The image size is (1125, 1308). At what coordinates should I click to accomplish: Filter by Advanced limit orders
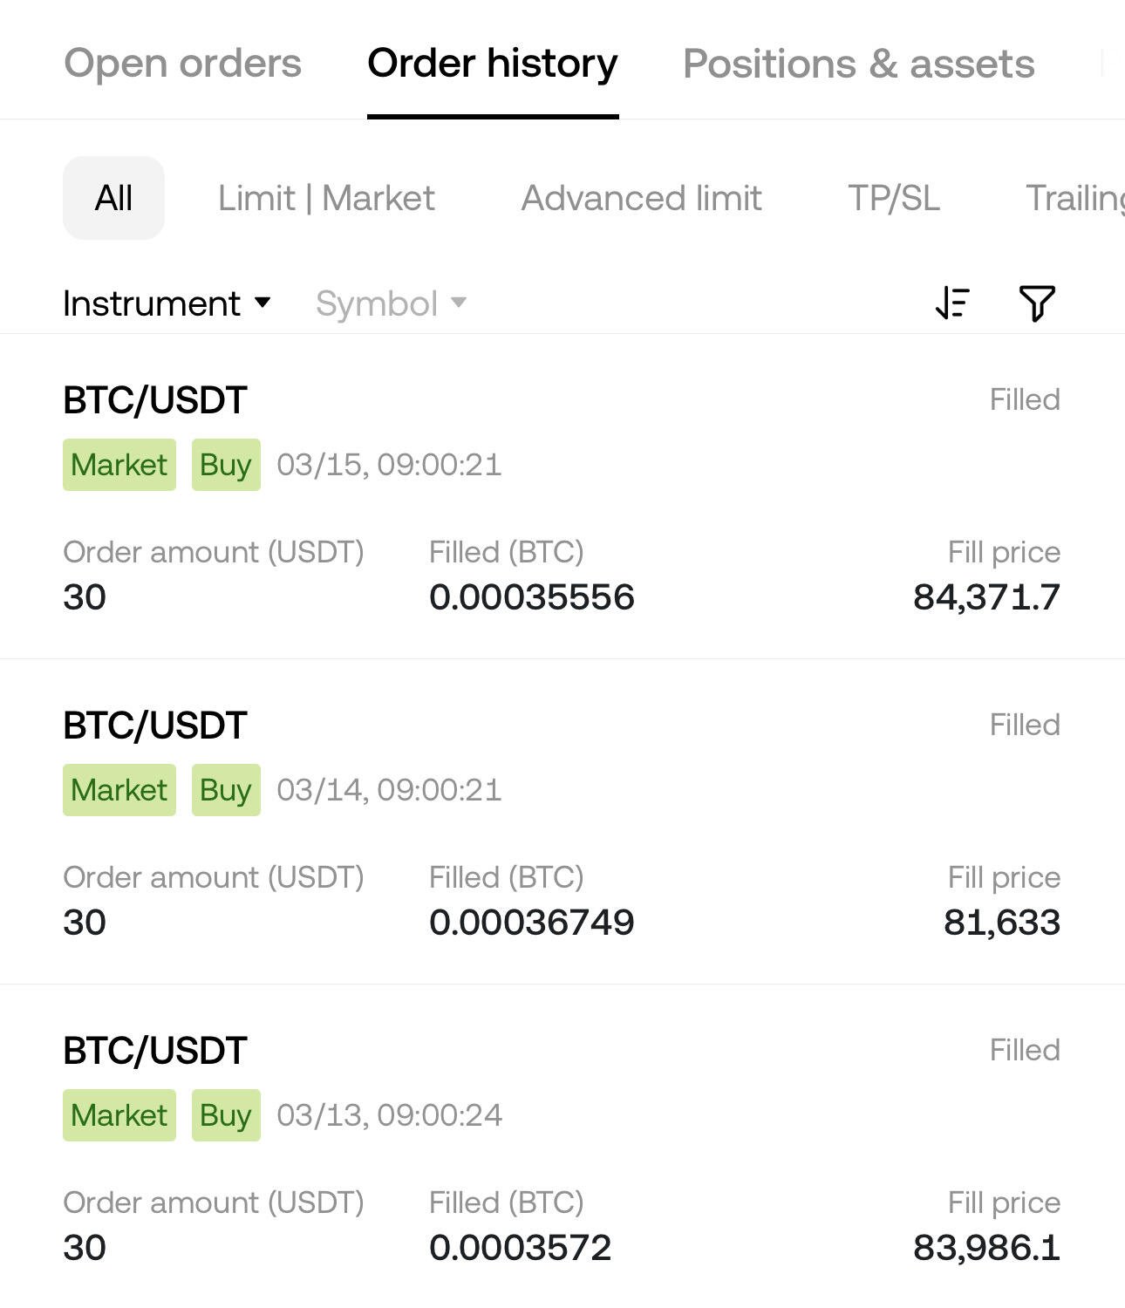[x=642, y=198]
